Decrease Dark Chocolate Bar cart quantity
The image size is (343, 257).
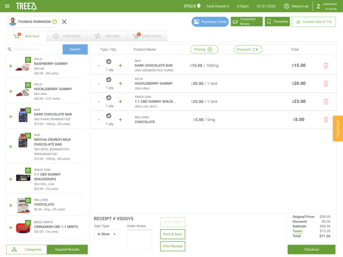99,65
